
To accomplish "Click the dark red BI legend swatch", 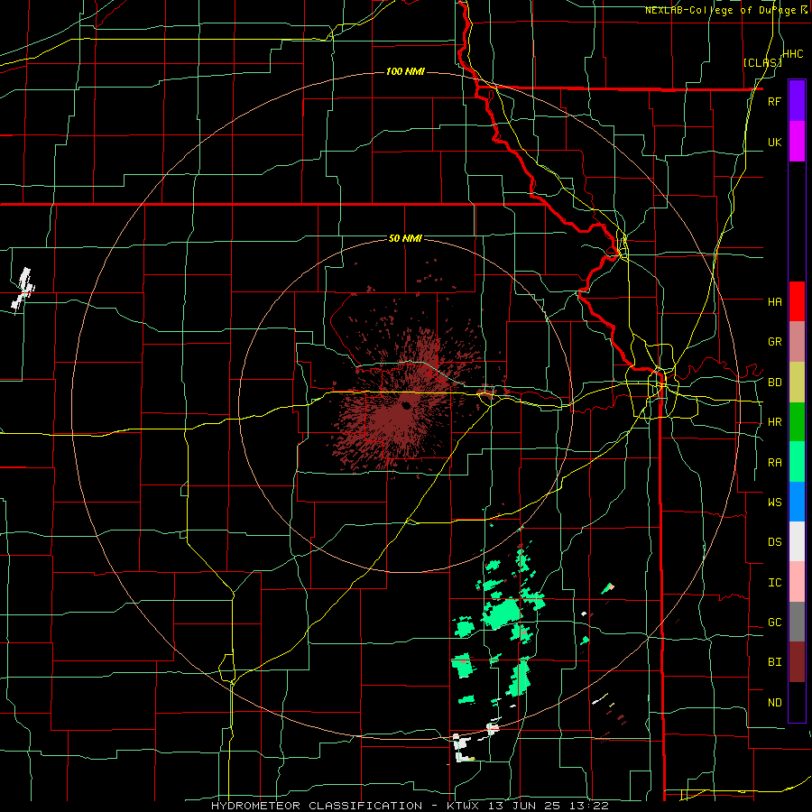I will [x=797, y=662].
